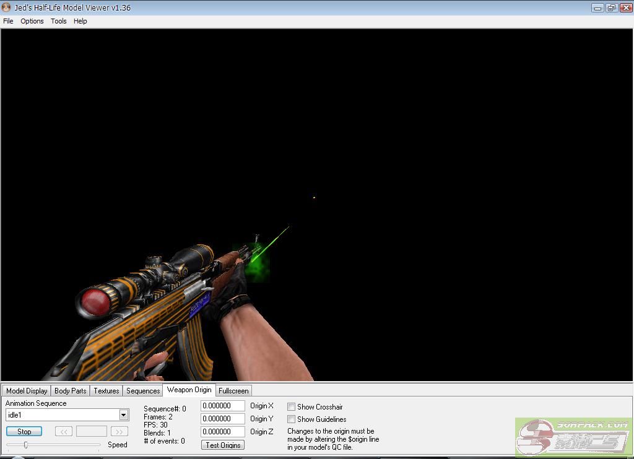Open the Options menu
The width and height of the screenshot is (634, 459).
(x=32, y=21)
